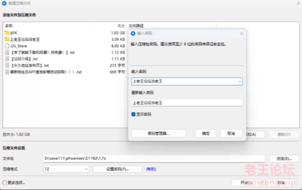Select the APK row name
Screen dimensions: 302x190
pos(14,33)
